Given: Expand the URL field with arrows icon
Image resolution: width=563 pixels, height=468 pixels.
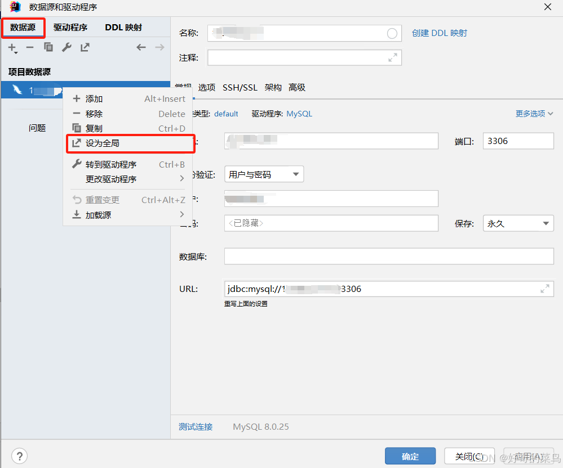Looking at the screenshot, I should click(x=545, y=289).
